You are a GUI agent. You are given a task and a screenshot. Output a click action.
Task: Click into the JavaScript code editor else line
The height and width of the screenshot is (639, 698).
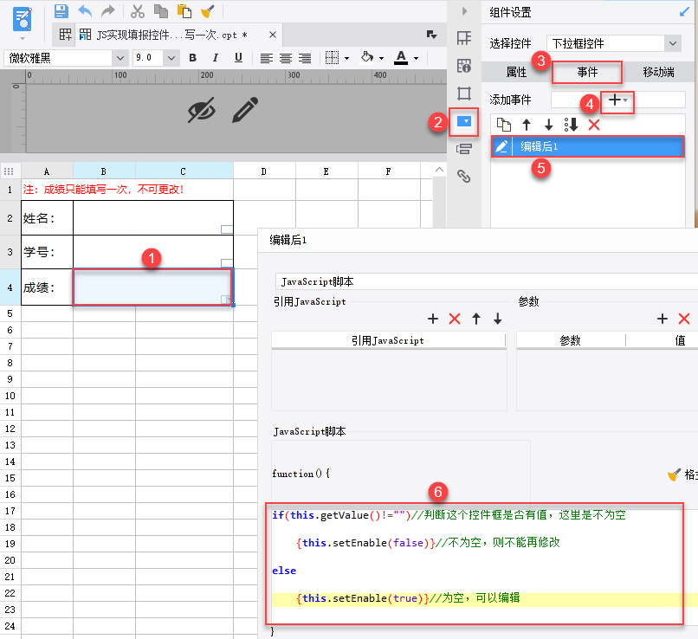(284, 571)
